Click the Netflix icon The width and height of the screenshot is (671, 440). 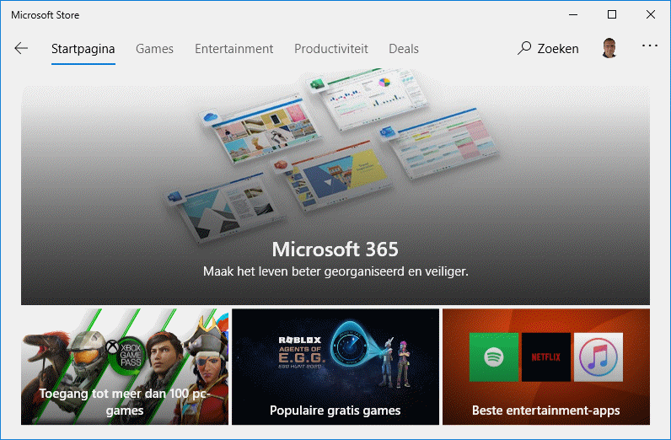pos(546,357)
